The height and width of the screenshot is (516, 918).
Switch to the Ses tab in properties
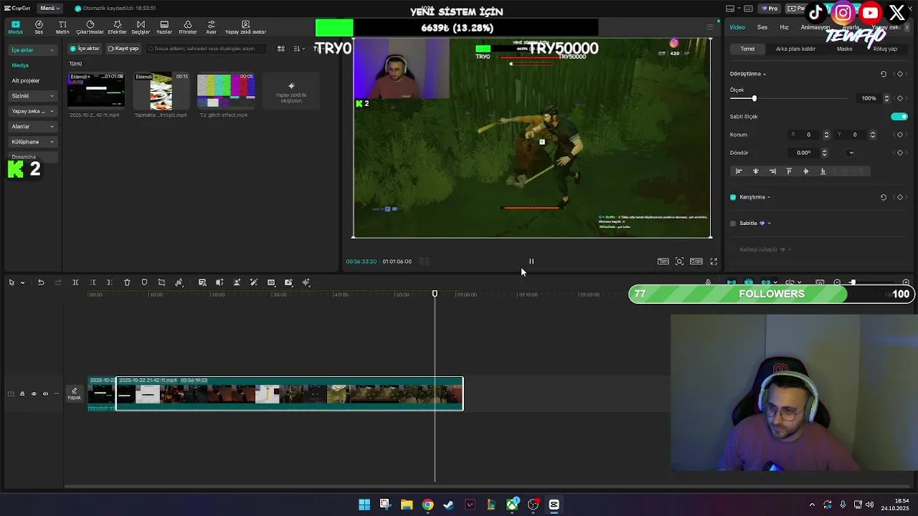point(762,27)
